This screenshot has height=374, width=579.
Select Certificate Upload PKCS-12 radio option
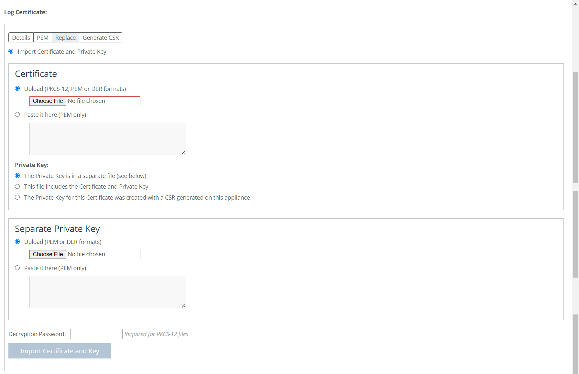17,89
